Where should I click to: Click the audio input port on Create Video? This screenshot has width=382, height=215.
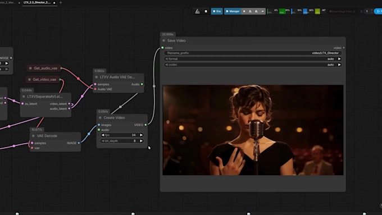pos(99,130)
